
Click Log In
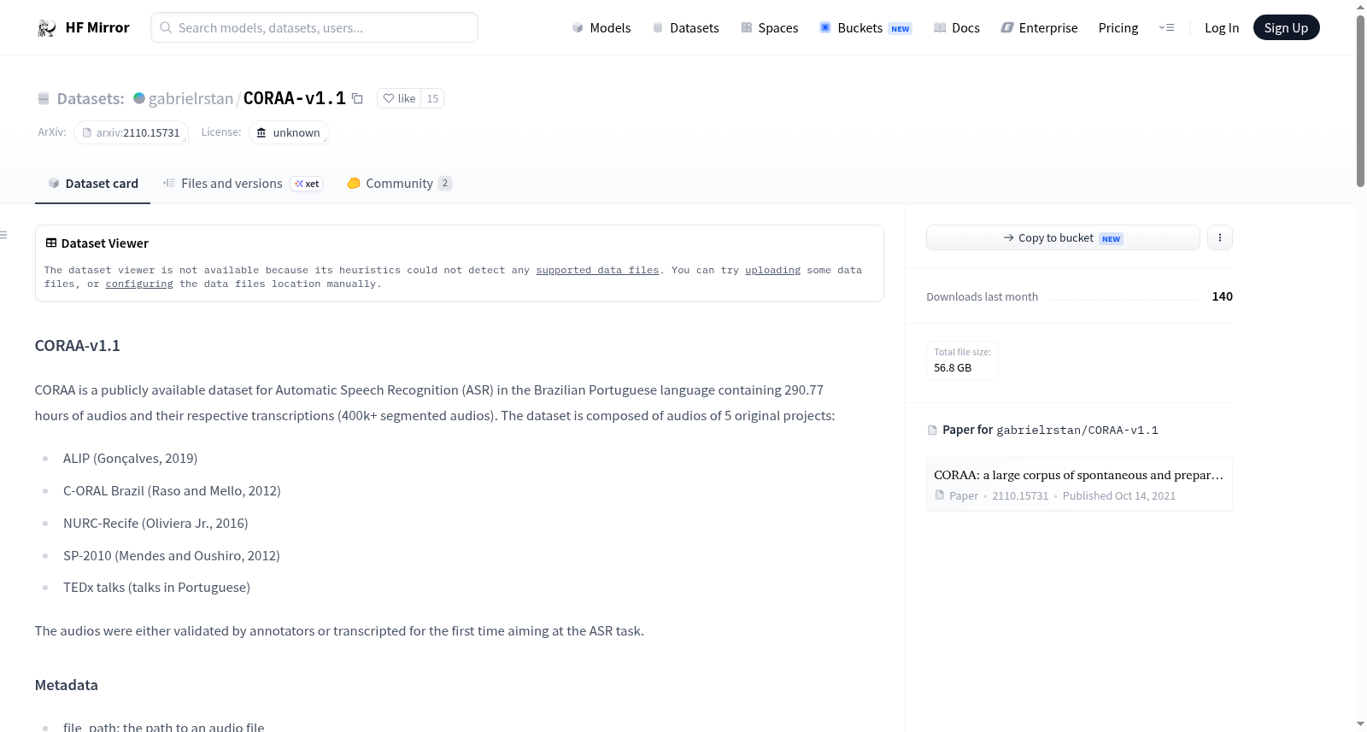1222,27
